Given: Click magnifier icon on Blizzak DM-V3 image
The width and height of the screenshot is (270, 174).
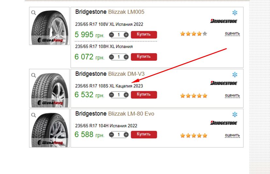Looking at the screenshot, I should click(x=34, y=75).
